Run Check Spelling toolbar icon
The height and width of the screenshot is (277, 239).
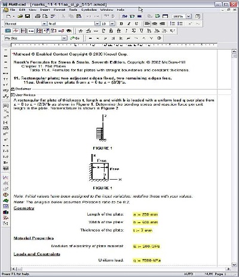[x=53, y=16]
